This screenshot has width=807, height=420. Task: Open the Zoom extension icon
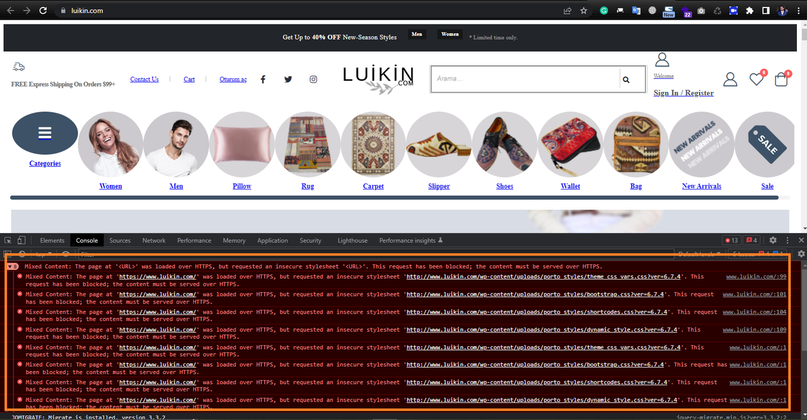point(733,11)
